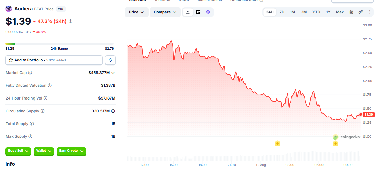The width and height of the screenshot is (379, 169).
Task: Show 24 Hour Trading Vol info tooltip
Action: 45,98
